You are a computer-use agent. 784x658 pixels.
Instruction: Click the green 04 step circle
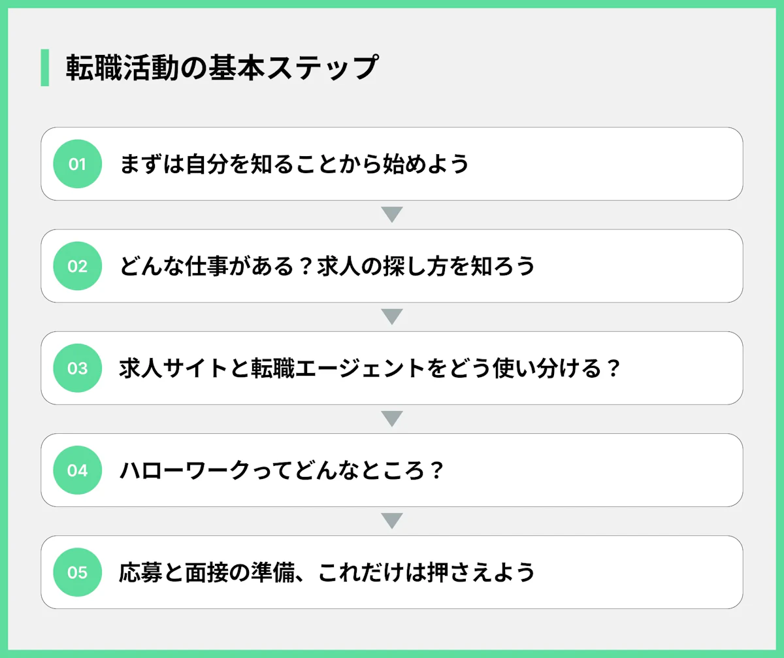coord(77,470)
